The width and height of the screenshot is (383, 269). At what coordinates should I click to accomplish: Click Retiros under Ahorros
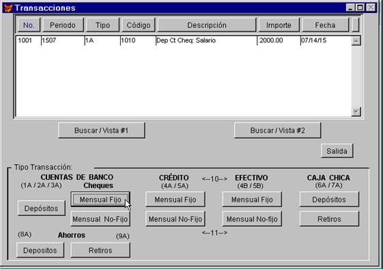pyautogui.click(x=100, y=250)
